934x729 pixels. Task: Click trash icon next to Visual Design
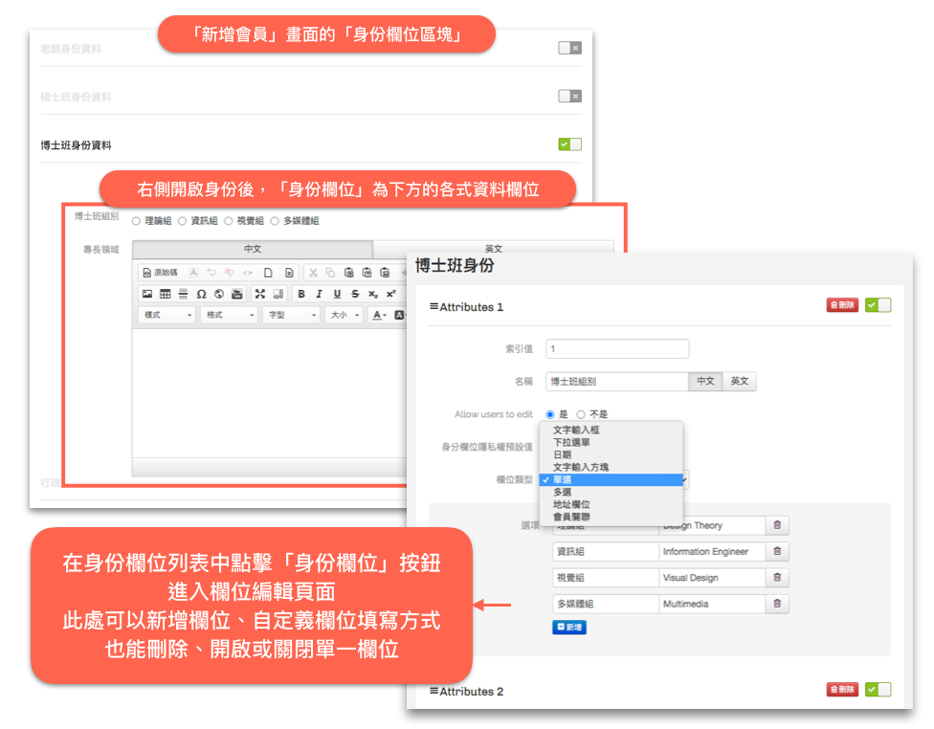(x=777, y=578)
